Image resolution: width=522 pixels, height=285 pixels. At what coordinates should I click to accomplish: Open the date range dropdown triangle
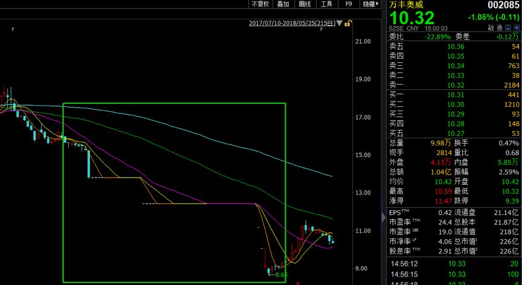[x=340, y=24]
